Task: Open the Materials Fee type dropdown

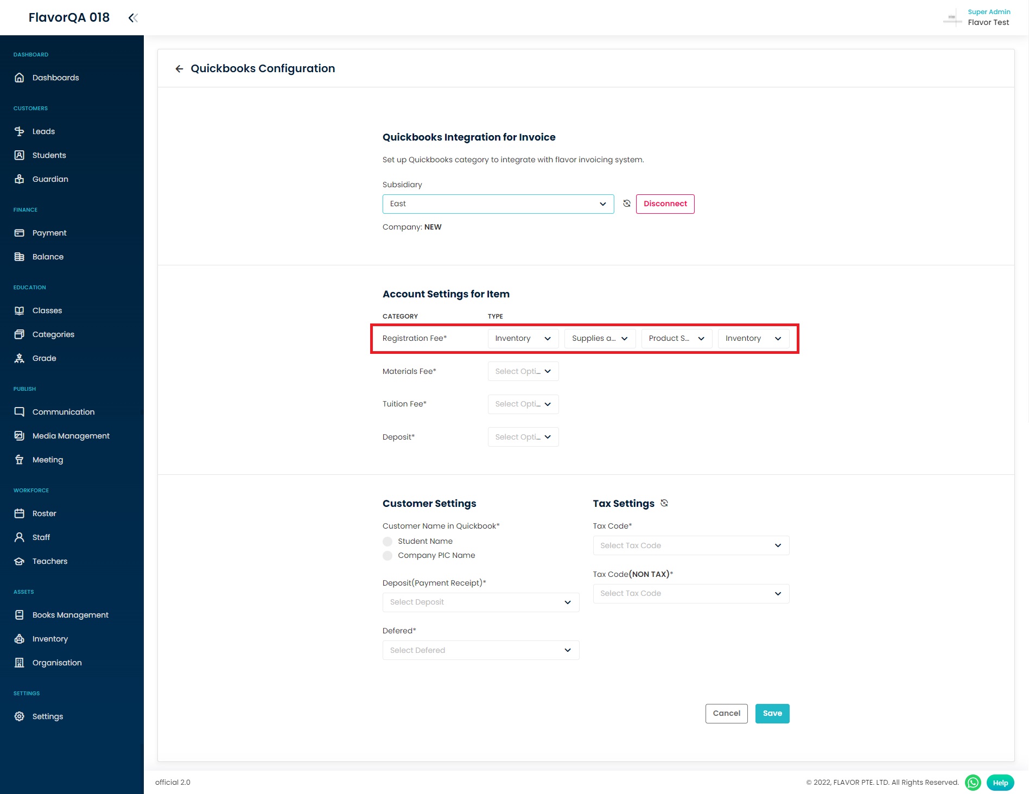Action: (523, 371)
